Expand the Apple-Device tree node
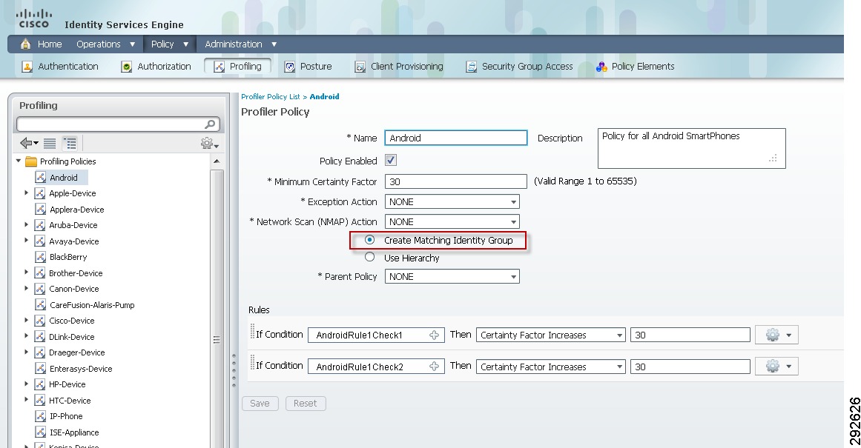Viewport: 861px width, 448px height. point(26,193)
